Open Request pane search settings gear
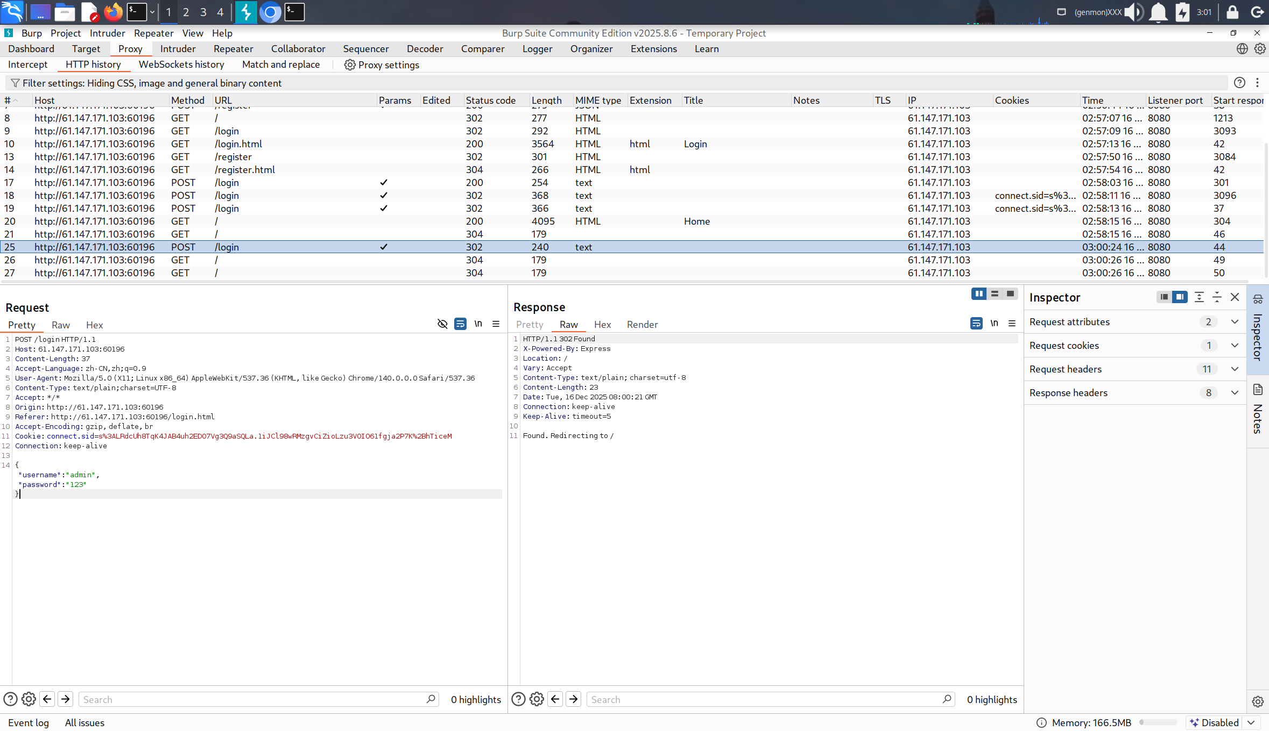This screenshot has height=731, width=1269. click(x=29, y=699)
